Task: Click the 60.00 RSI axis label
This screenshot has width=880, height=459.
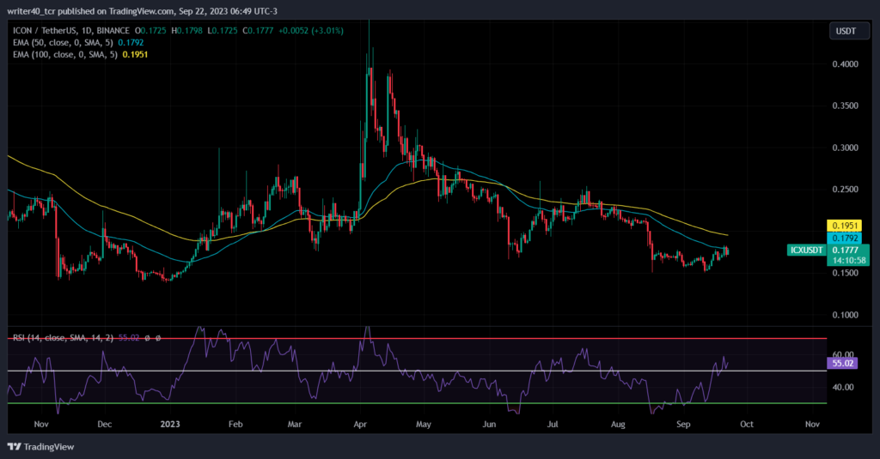Action: point(843,354)
